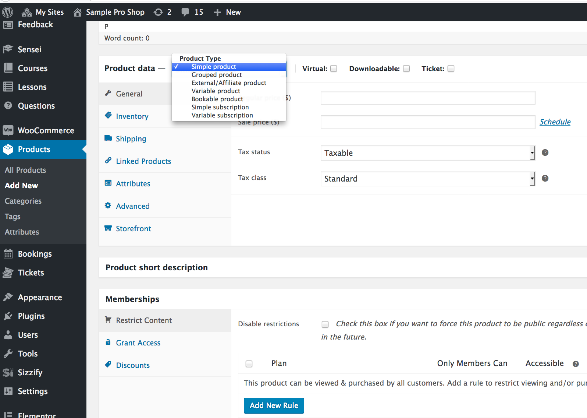Tick the Plan header select-all checkbox
The image size is (587, 418).
(x=249, y=364)
